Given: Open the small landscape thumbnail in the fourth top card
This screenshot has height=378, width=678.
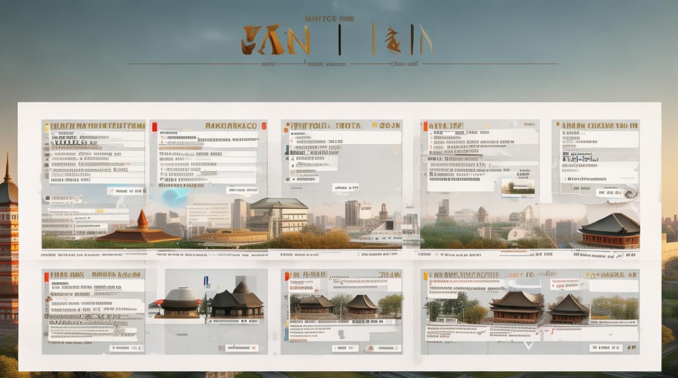Looking at the screenshot, I should point(517,188).
